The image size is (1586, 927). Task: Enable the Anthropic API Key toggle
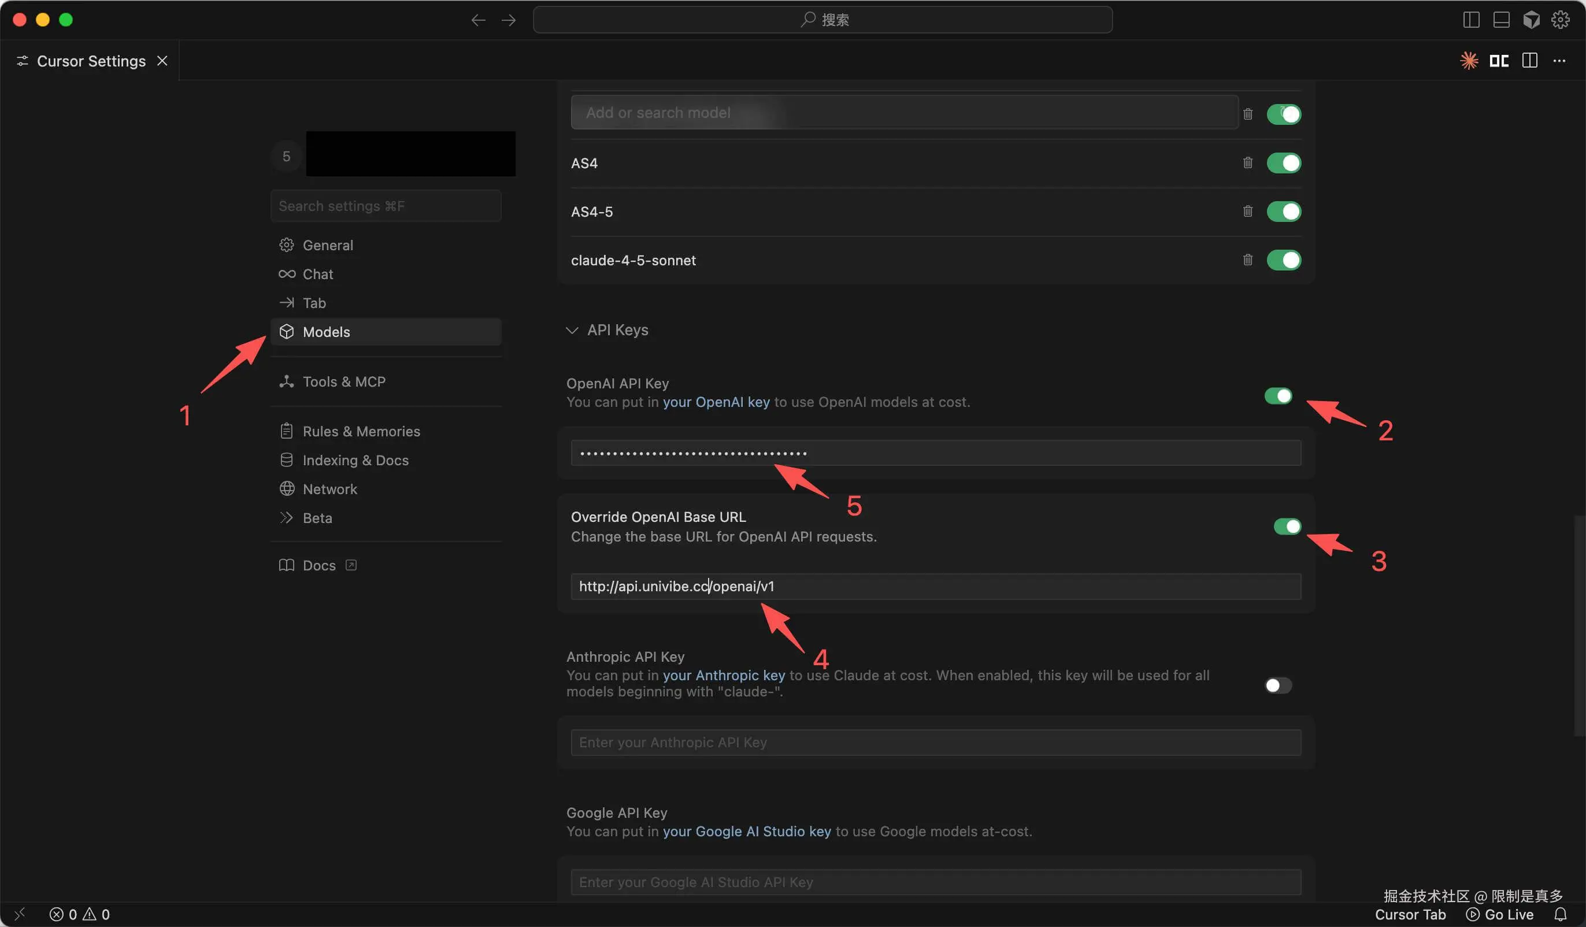point(1277,685)
